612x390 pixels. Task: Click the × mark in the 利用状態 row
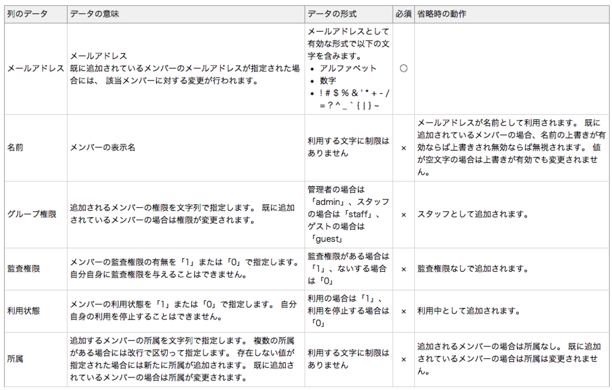tap(403, 312)
